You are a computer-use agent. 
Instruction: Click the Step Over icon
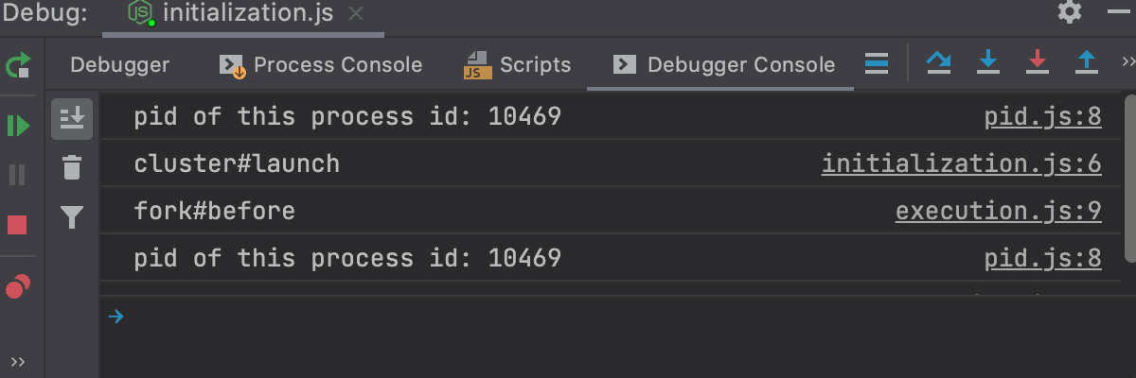coord(938,63)
